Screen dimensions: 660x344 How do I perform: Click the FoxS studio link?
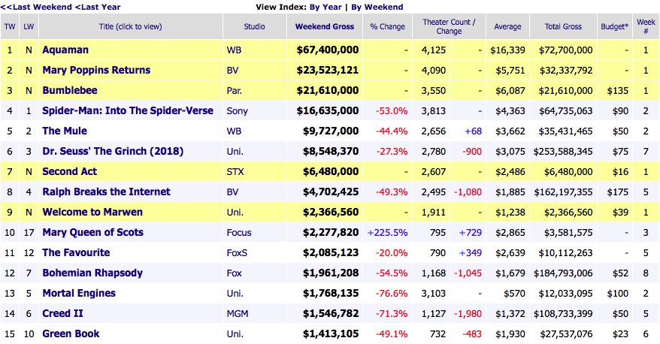(x=237, y=253)
